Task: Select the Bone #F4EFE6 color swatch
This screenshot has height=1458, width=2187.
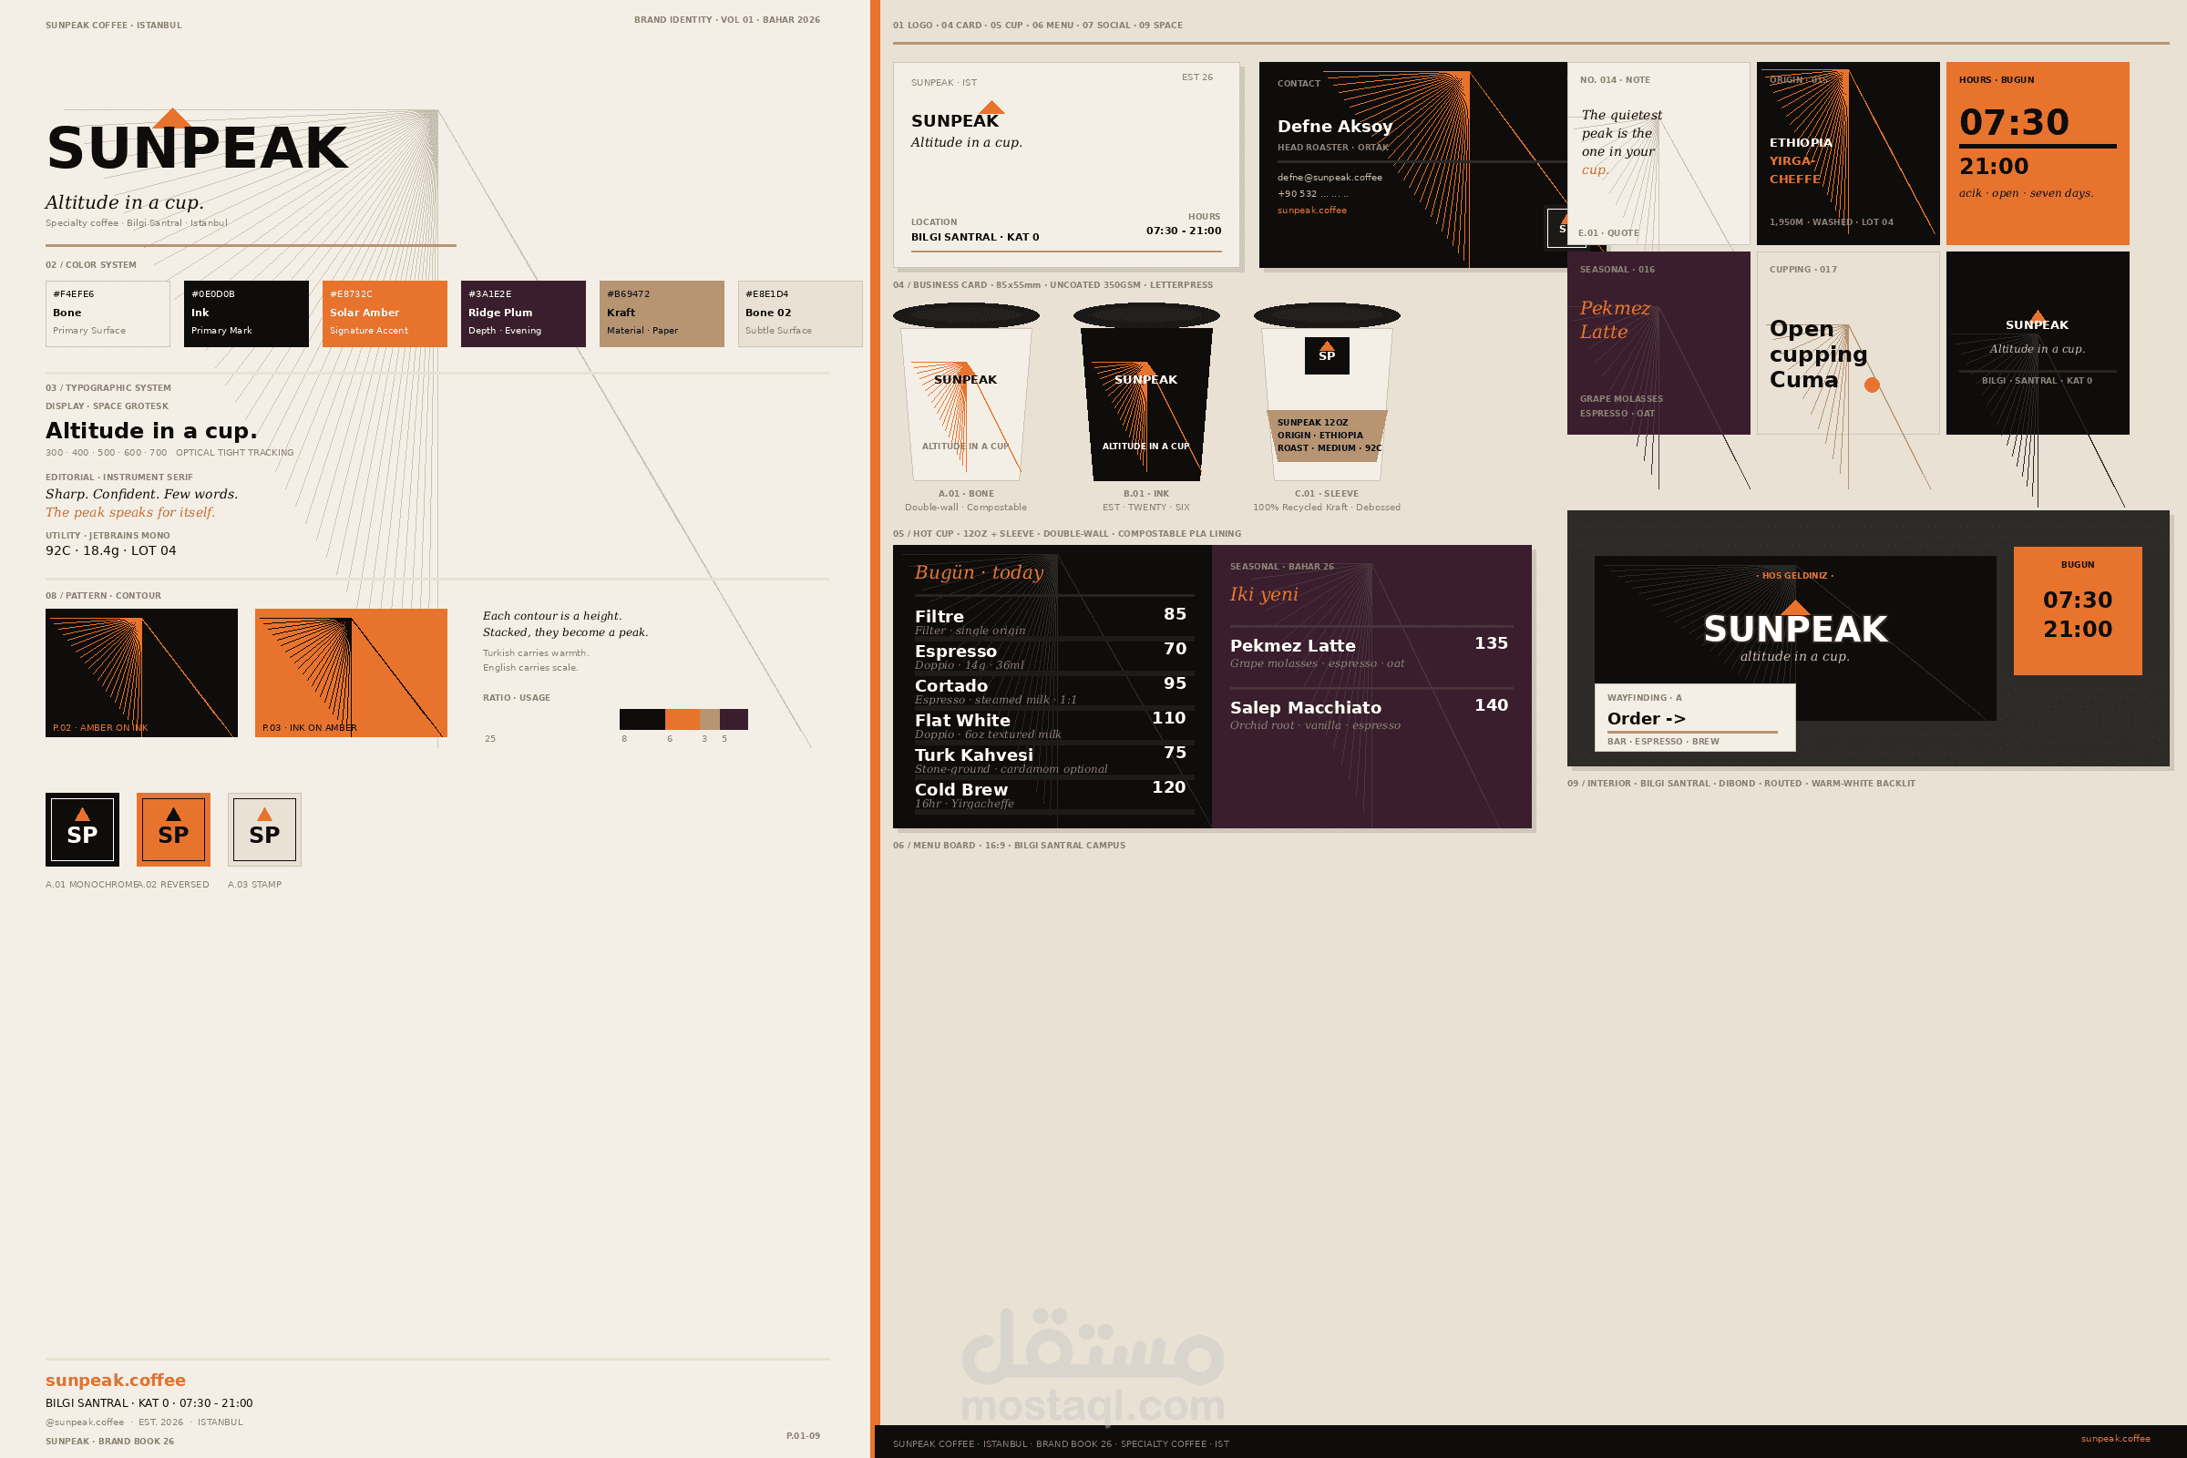Action: tap(108, 313)
